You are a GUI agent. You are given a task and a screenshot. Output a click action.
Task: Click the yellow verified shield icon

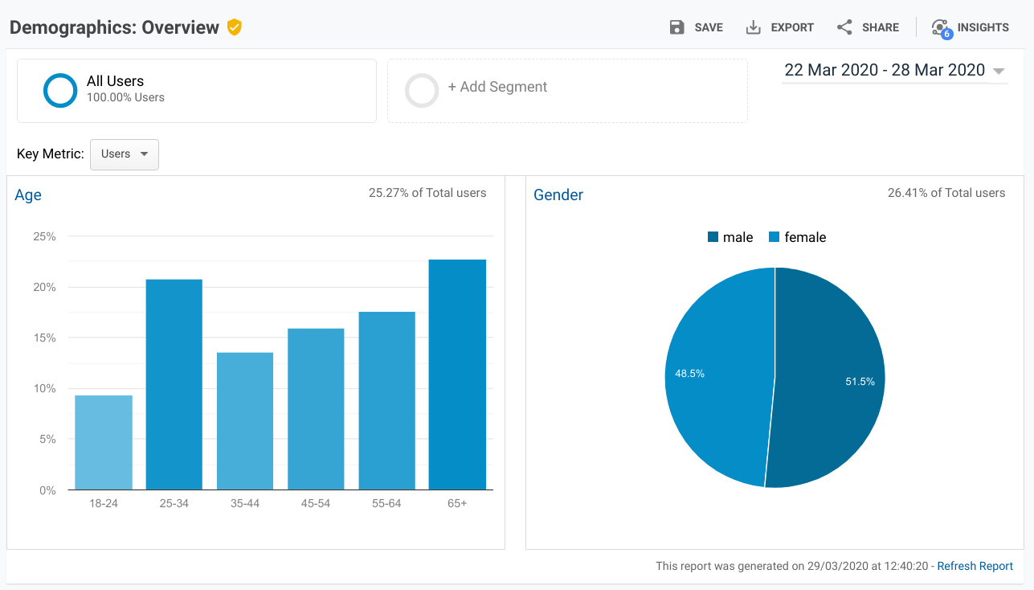click(234, 27)
